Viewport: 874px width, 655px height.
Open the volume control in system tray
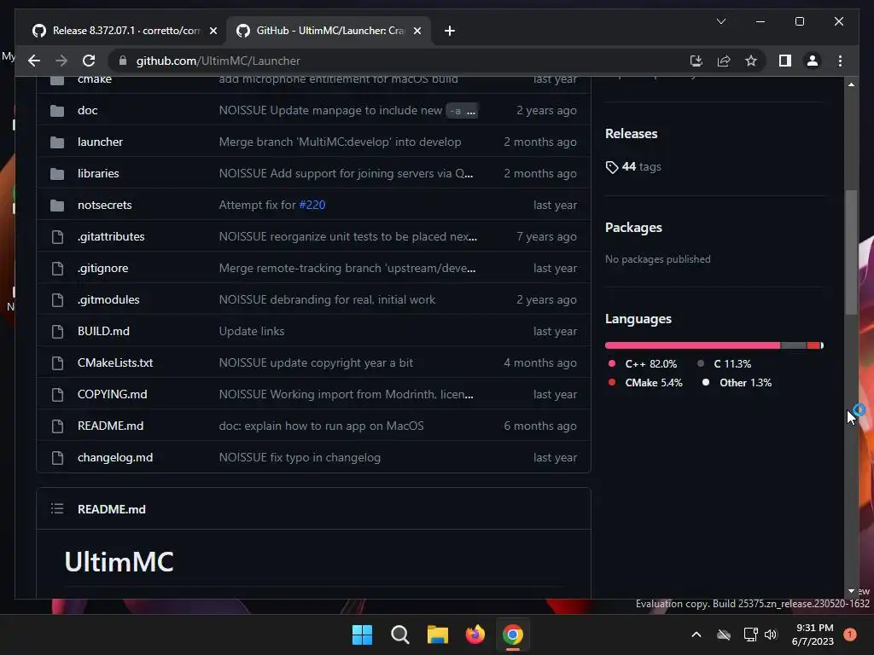[771, 635]
